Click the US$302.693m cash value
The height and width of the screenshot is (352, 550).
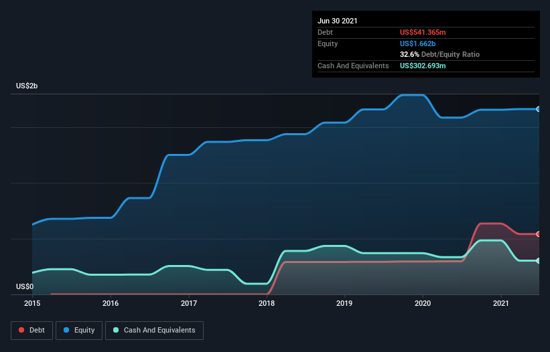pos(423,66)
